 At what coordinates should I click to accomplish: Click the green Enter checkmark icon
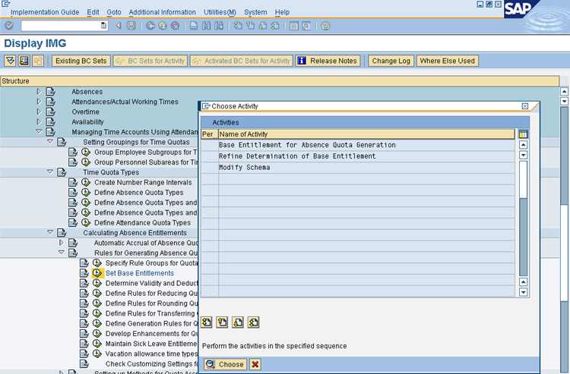(x=9, y=26)
